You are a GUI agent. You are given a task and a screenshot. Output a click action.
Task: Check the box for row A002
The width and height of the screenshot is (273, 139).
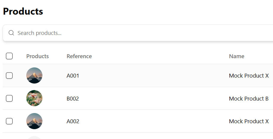[x=9, y=121]
